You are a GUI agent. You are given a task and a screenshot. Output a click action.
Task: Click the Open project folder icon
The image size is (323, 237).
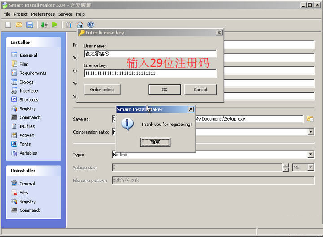pyautogui.click(x=19, y=25)
